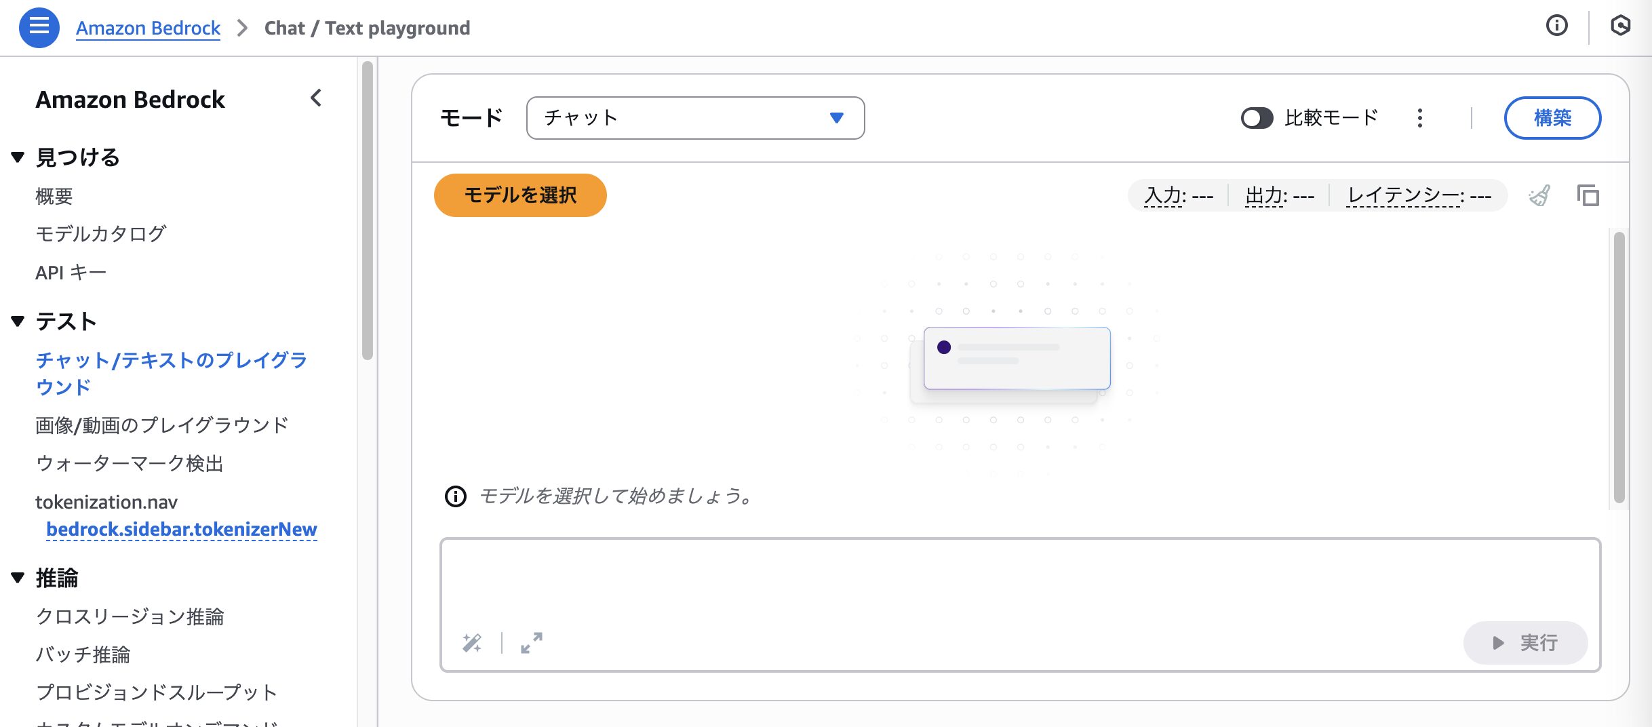Expand the prompt input with arrows icon
Viewport: 1652px width, 727px height.
pos(531,642)
